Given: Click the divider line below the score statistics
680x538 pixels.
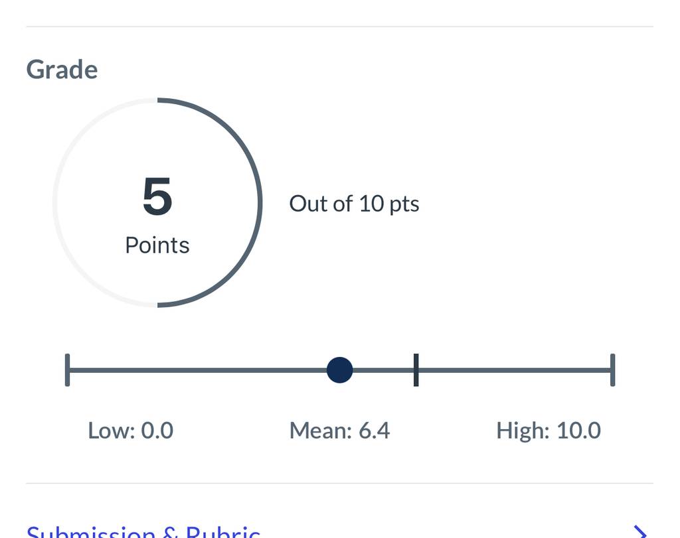Looking at the screenshot, I should 339,483.
